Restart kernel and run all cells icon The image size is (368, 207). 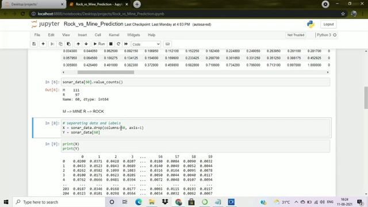pyautogui.click(x=126, y=44)
